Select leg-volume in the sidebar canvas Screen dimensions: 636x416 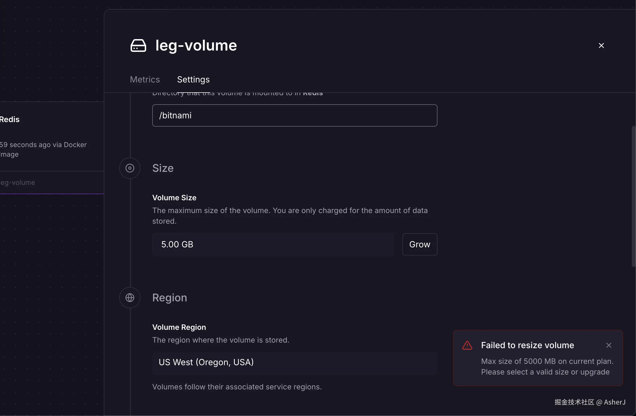pos(18,182)
